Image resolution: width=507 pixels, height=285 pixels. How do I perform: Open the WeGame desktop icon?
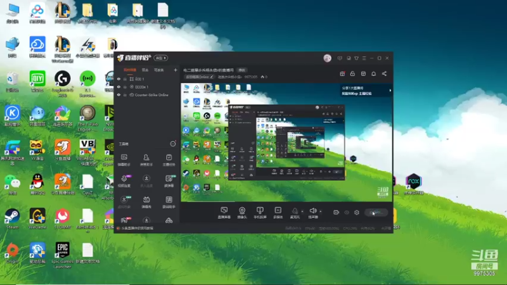coord(37,218)
